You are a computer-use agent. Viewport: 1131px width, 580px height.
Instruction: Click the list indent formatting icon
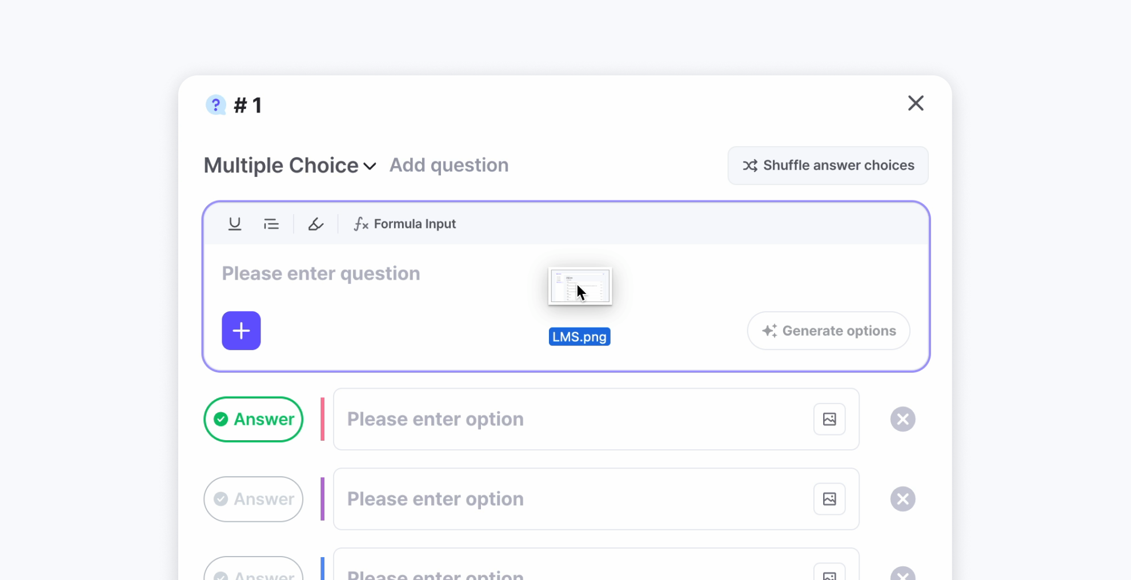point(271,224)
